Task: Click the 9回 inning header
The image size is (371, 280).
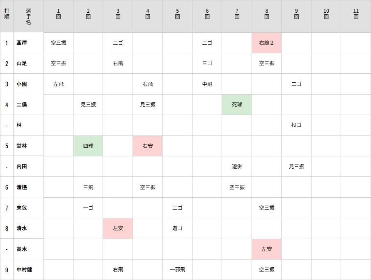Action: point(296,14)
